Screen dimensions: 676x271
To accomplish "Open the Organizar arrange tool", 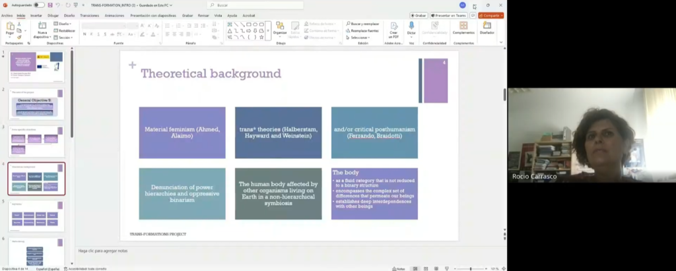I will 280,27.
